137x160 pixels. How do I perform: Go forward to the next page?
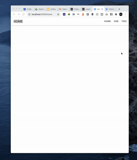tap(19, 14)
